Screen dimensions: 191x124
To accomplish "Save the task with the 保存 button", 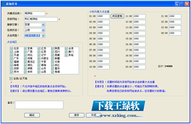I will [x=77, y=115].
